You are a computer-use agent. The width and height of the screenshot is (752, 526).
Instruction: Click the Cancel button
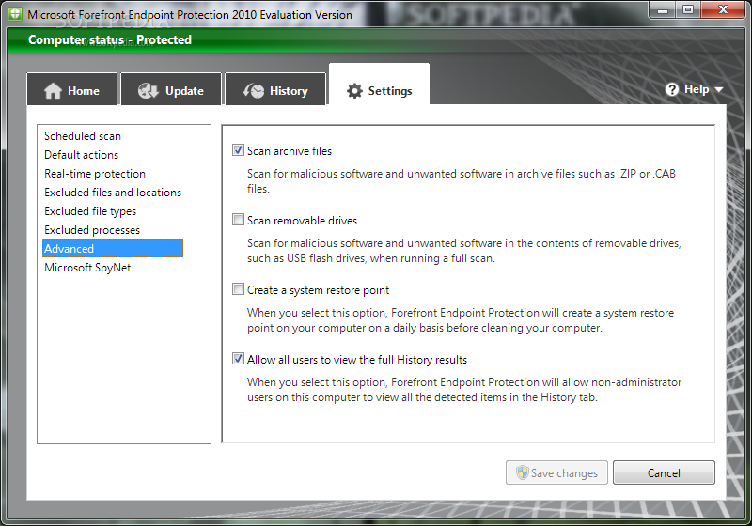664,472
